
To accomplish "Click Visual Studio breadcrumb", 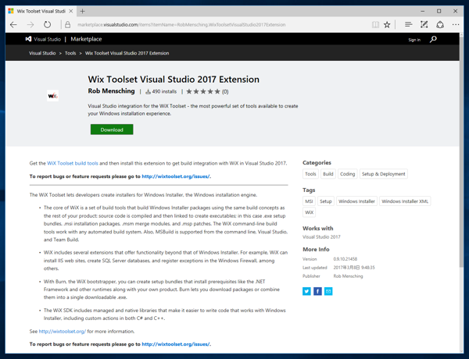I will coord(42,53).
